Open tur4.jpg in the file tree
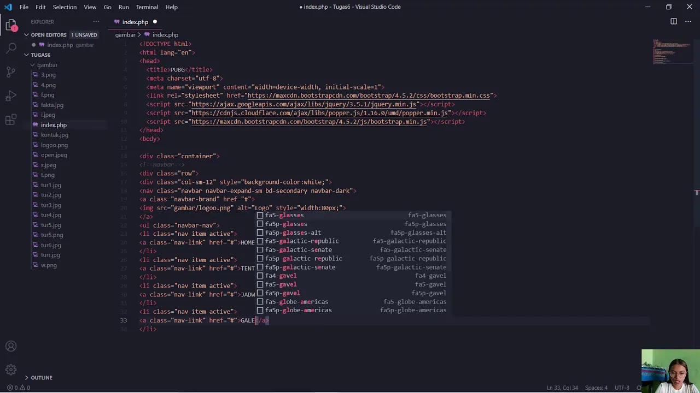 [51, 215]
